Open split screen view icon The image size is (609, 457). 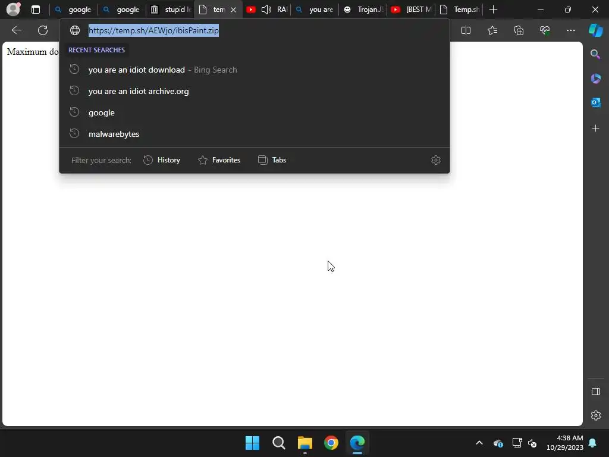pos(466,30)
